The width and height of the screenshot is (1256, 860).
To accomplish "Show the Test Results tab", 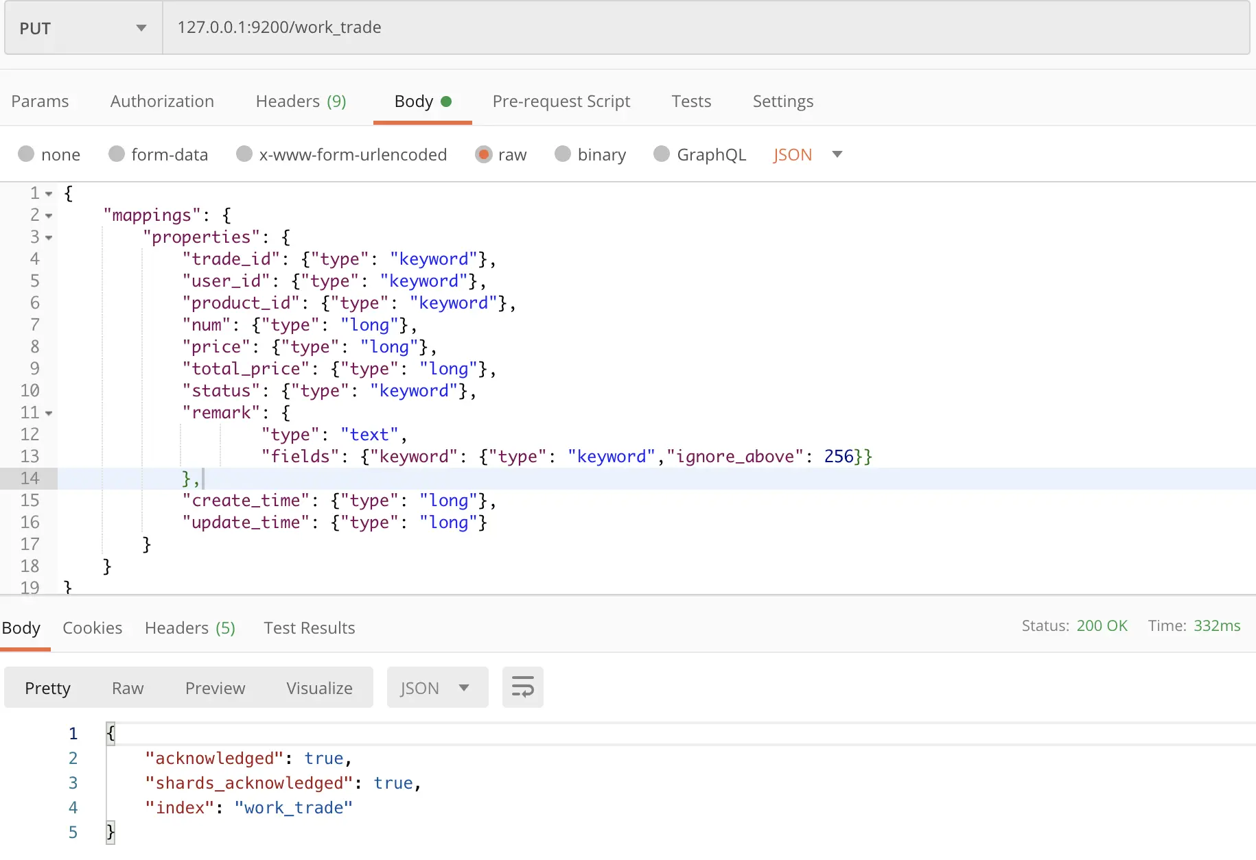I will pos(310,628).
